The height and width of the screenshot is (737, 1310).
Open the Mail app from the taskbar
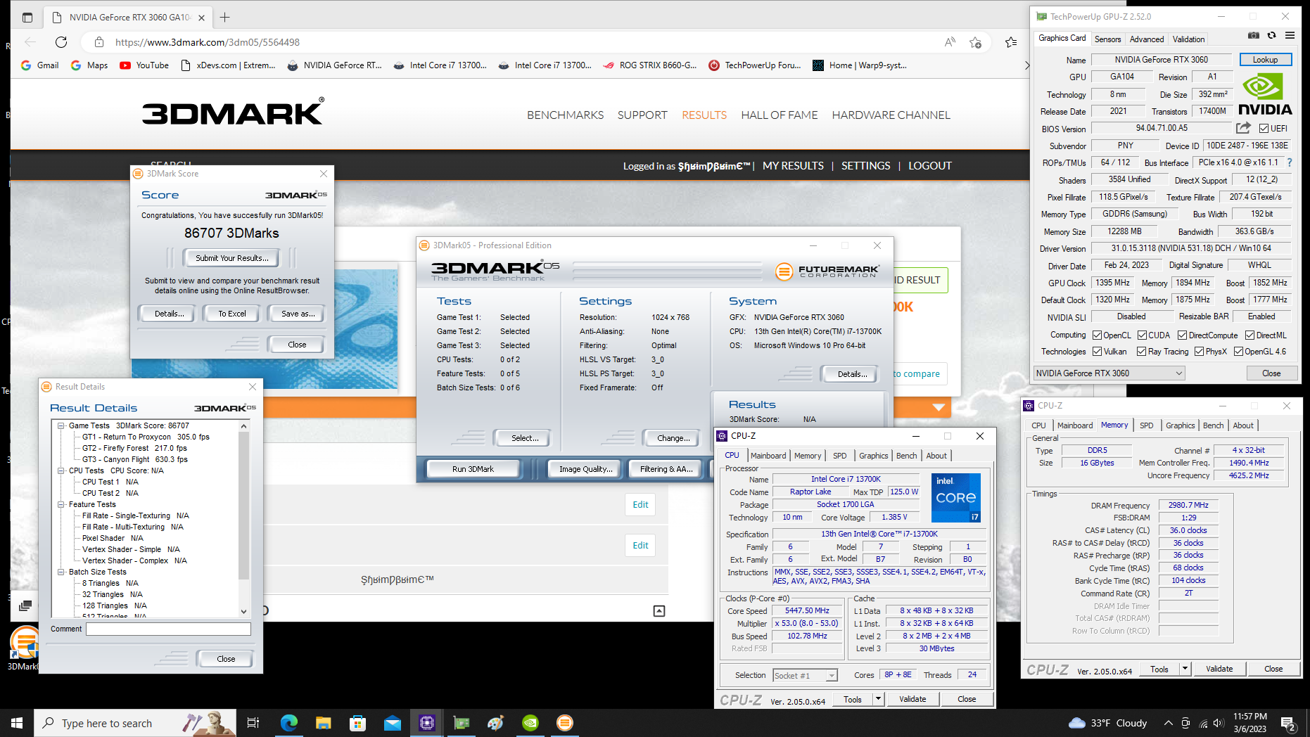pyautogui.click(x=392, y=723)
